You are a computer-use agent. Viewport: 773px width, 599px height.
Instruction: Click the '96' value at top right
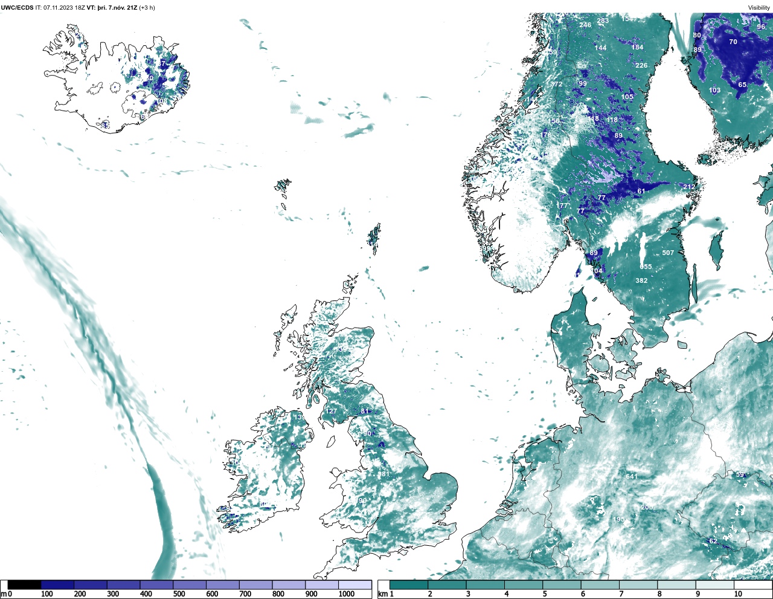tap(761, 27)
